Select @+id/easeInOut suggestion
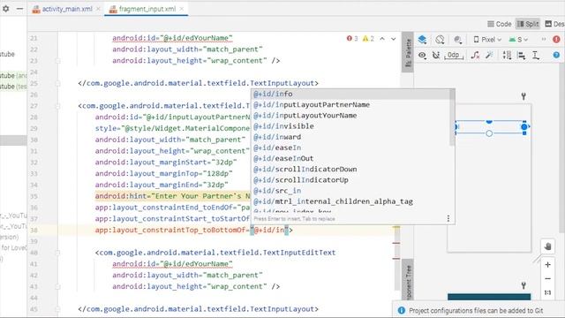The image size is (565, 318). point(350,158)
